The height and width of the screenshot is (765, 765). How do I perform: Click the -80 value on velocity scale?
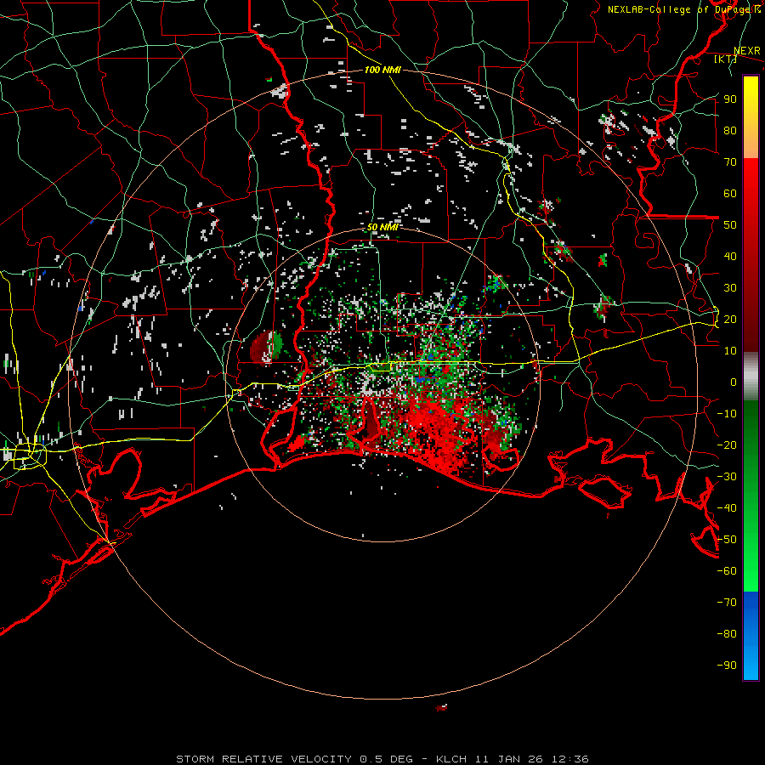click(x=727, y=634)
